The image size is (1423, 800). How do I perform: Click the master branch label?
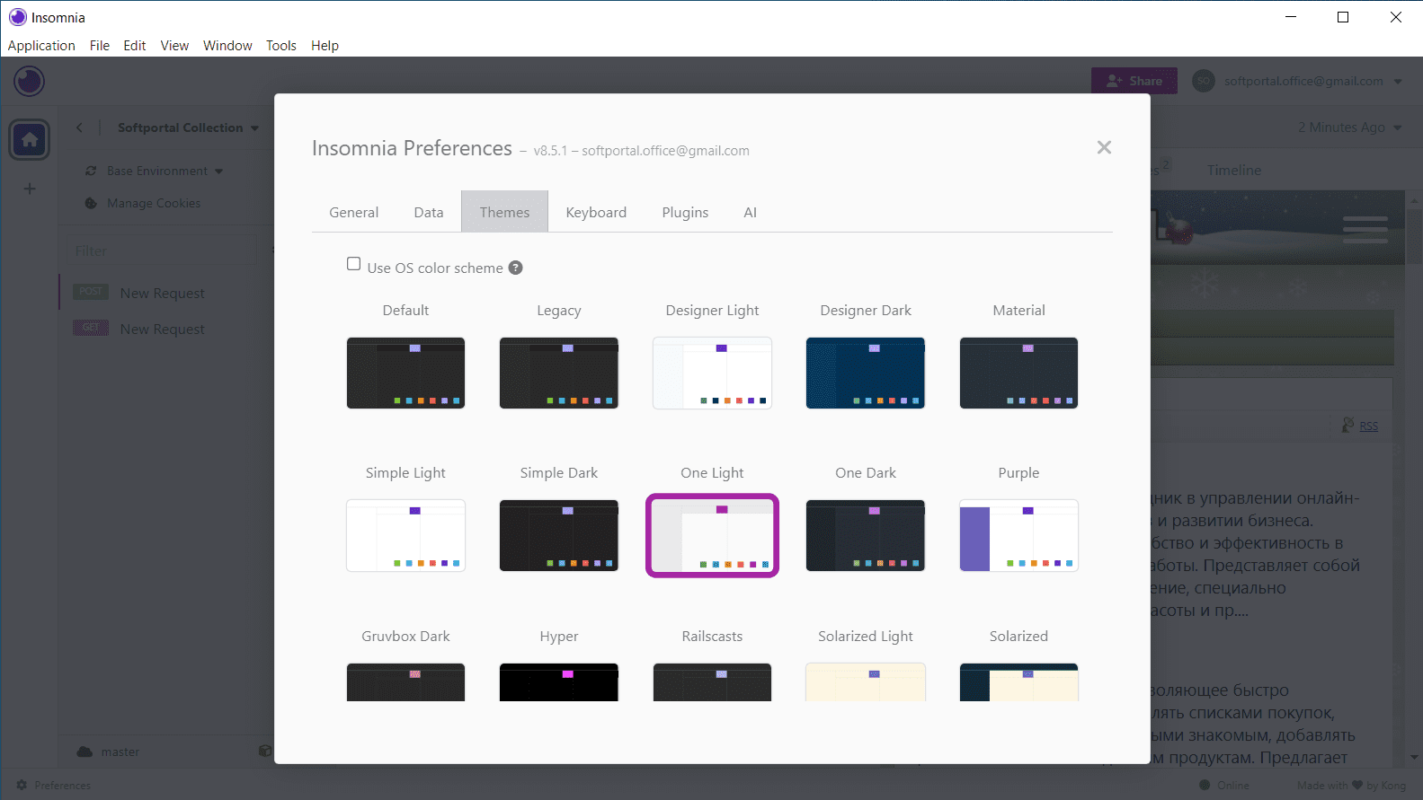point(120,752)
